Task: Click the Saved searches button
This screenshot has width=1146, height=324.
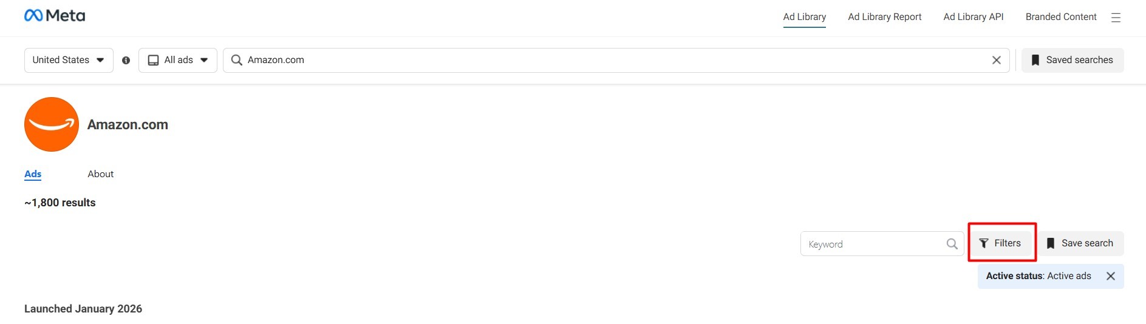Action: pos(1073,60)
